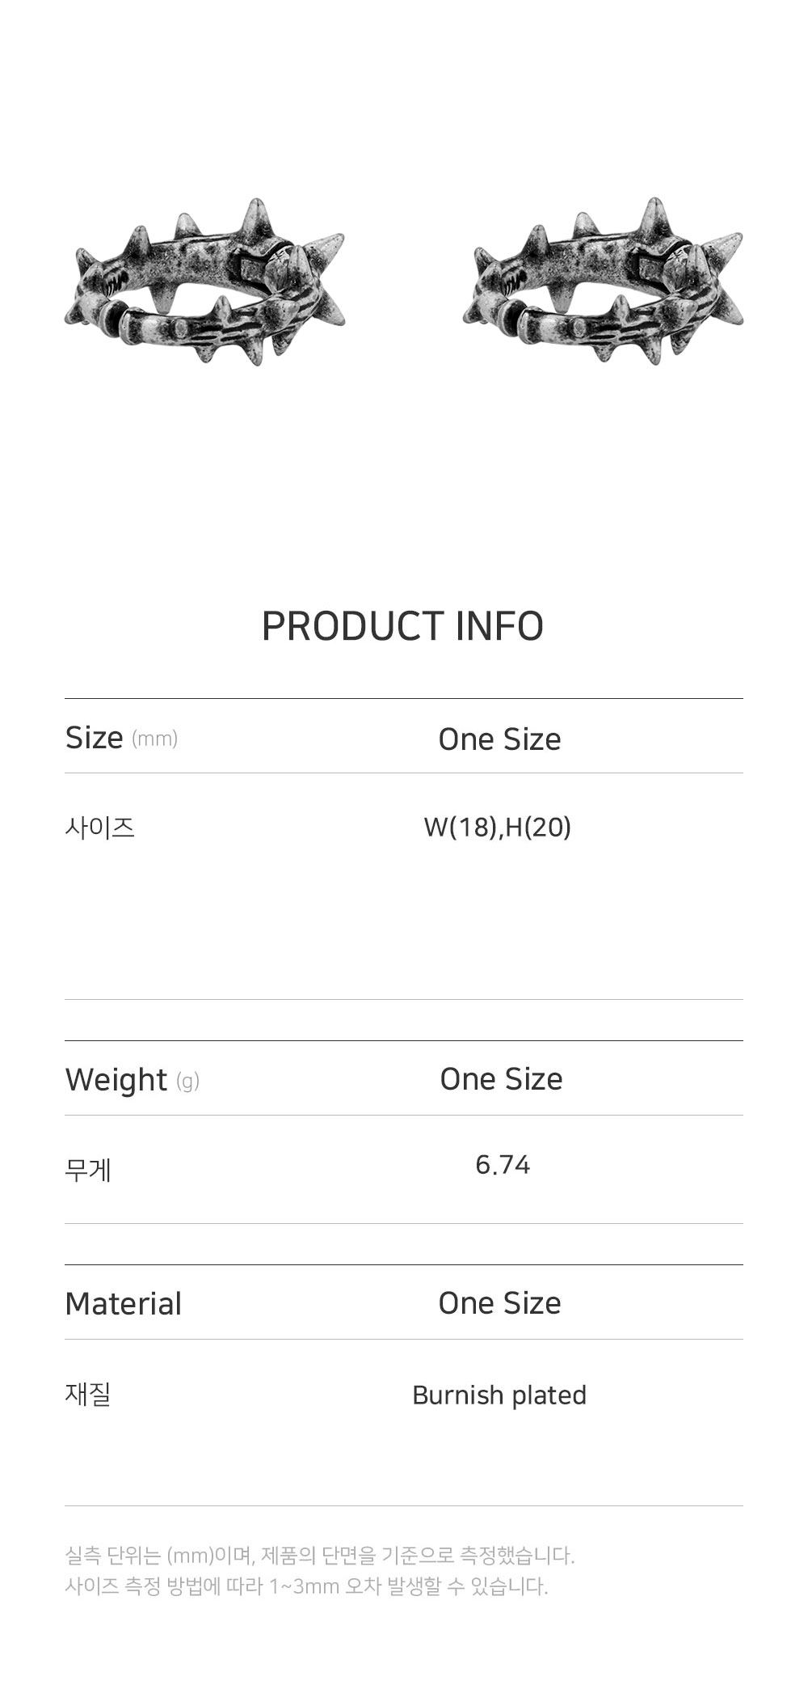Click the Burnish plated material value
The image size is (808, 1681).
coord(499,1395)
